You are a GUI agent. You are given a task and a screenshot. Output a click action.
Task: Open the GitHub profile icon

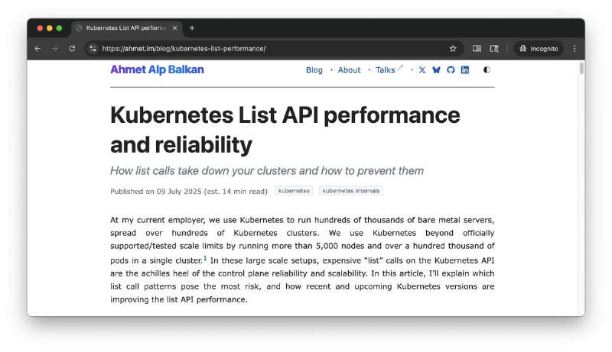(451, 69)
